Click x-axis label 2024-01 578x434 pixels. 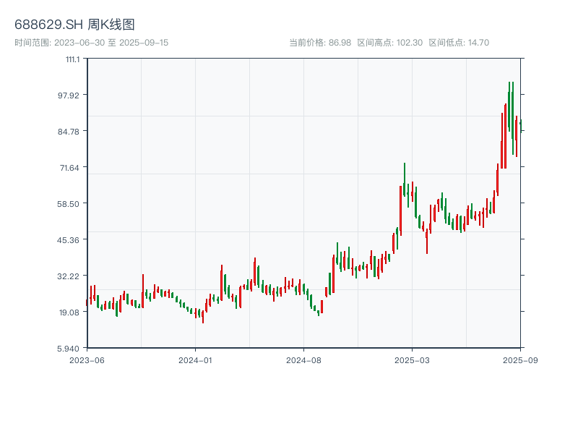tap(195, 360)
